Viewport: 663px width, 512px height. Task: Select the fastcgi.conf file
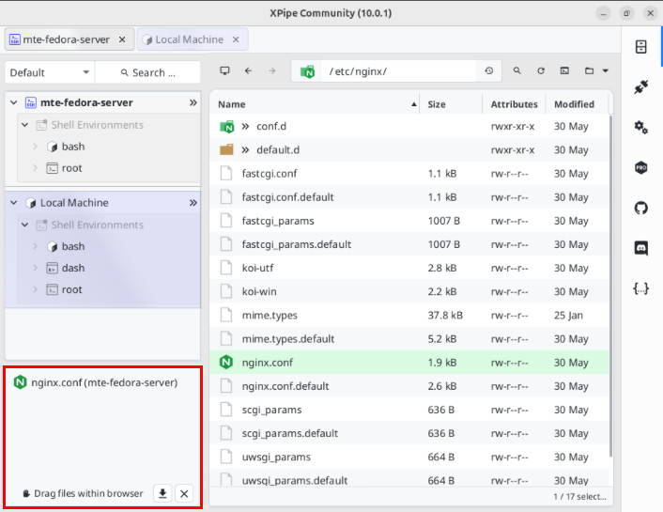(x=409, y=174)
